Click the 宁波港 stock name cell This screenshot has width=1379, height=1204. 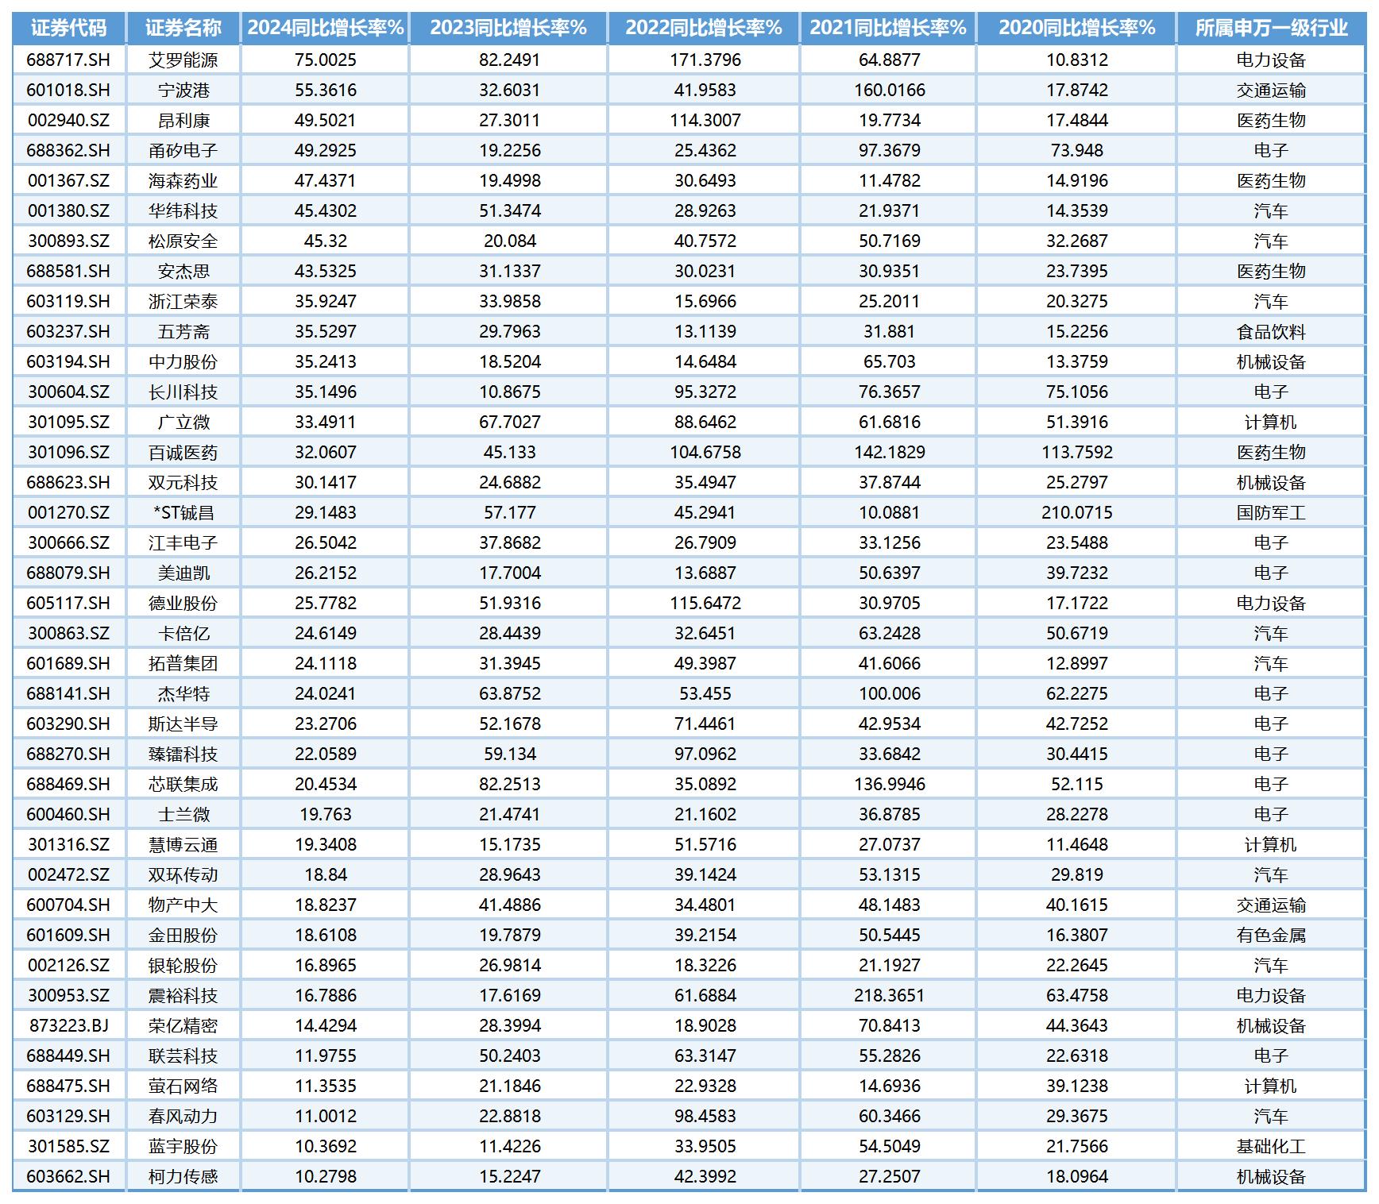pyautogui.click(x=183, y=91)
